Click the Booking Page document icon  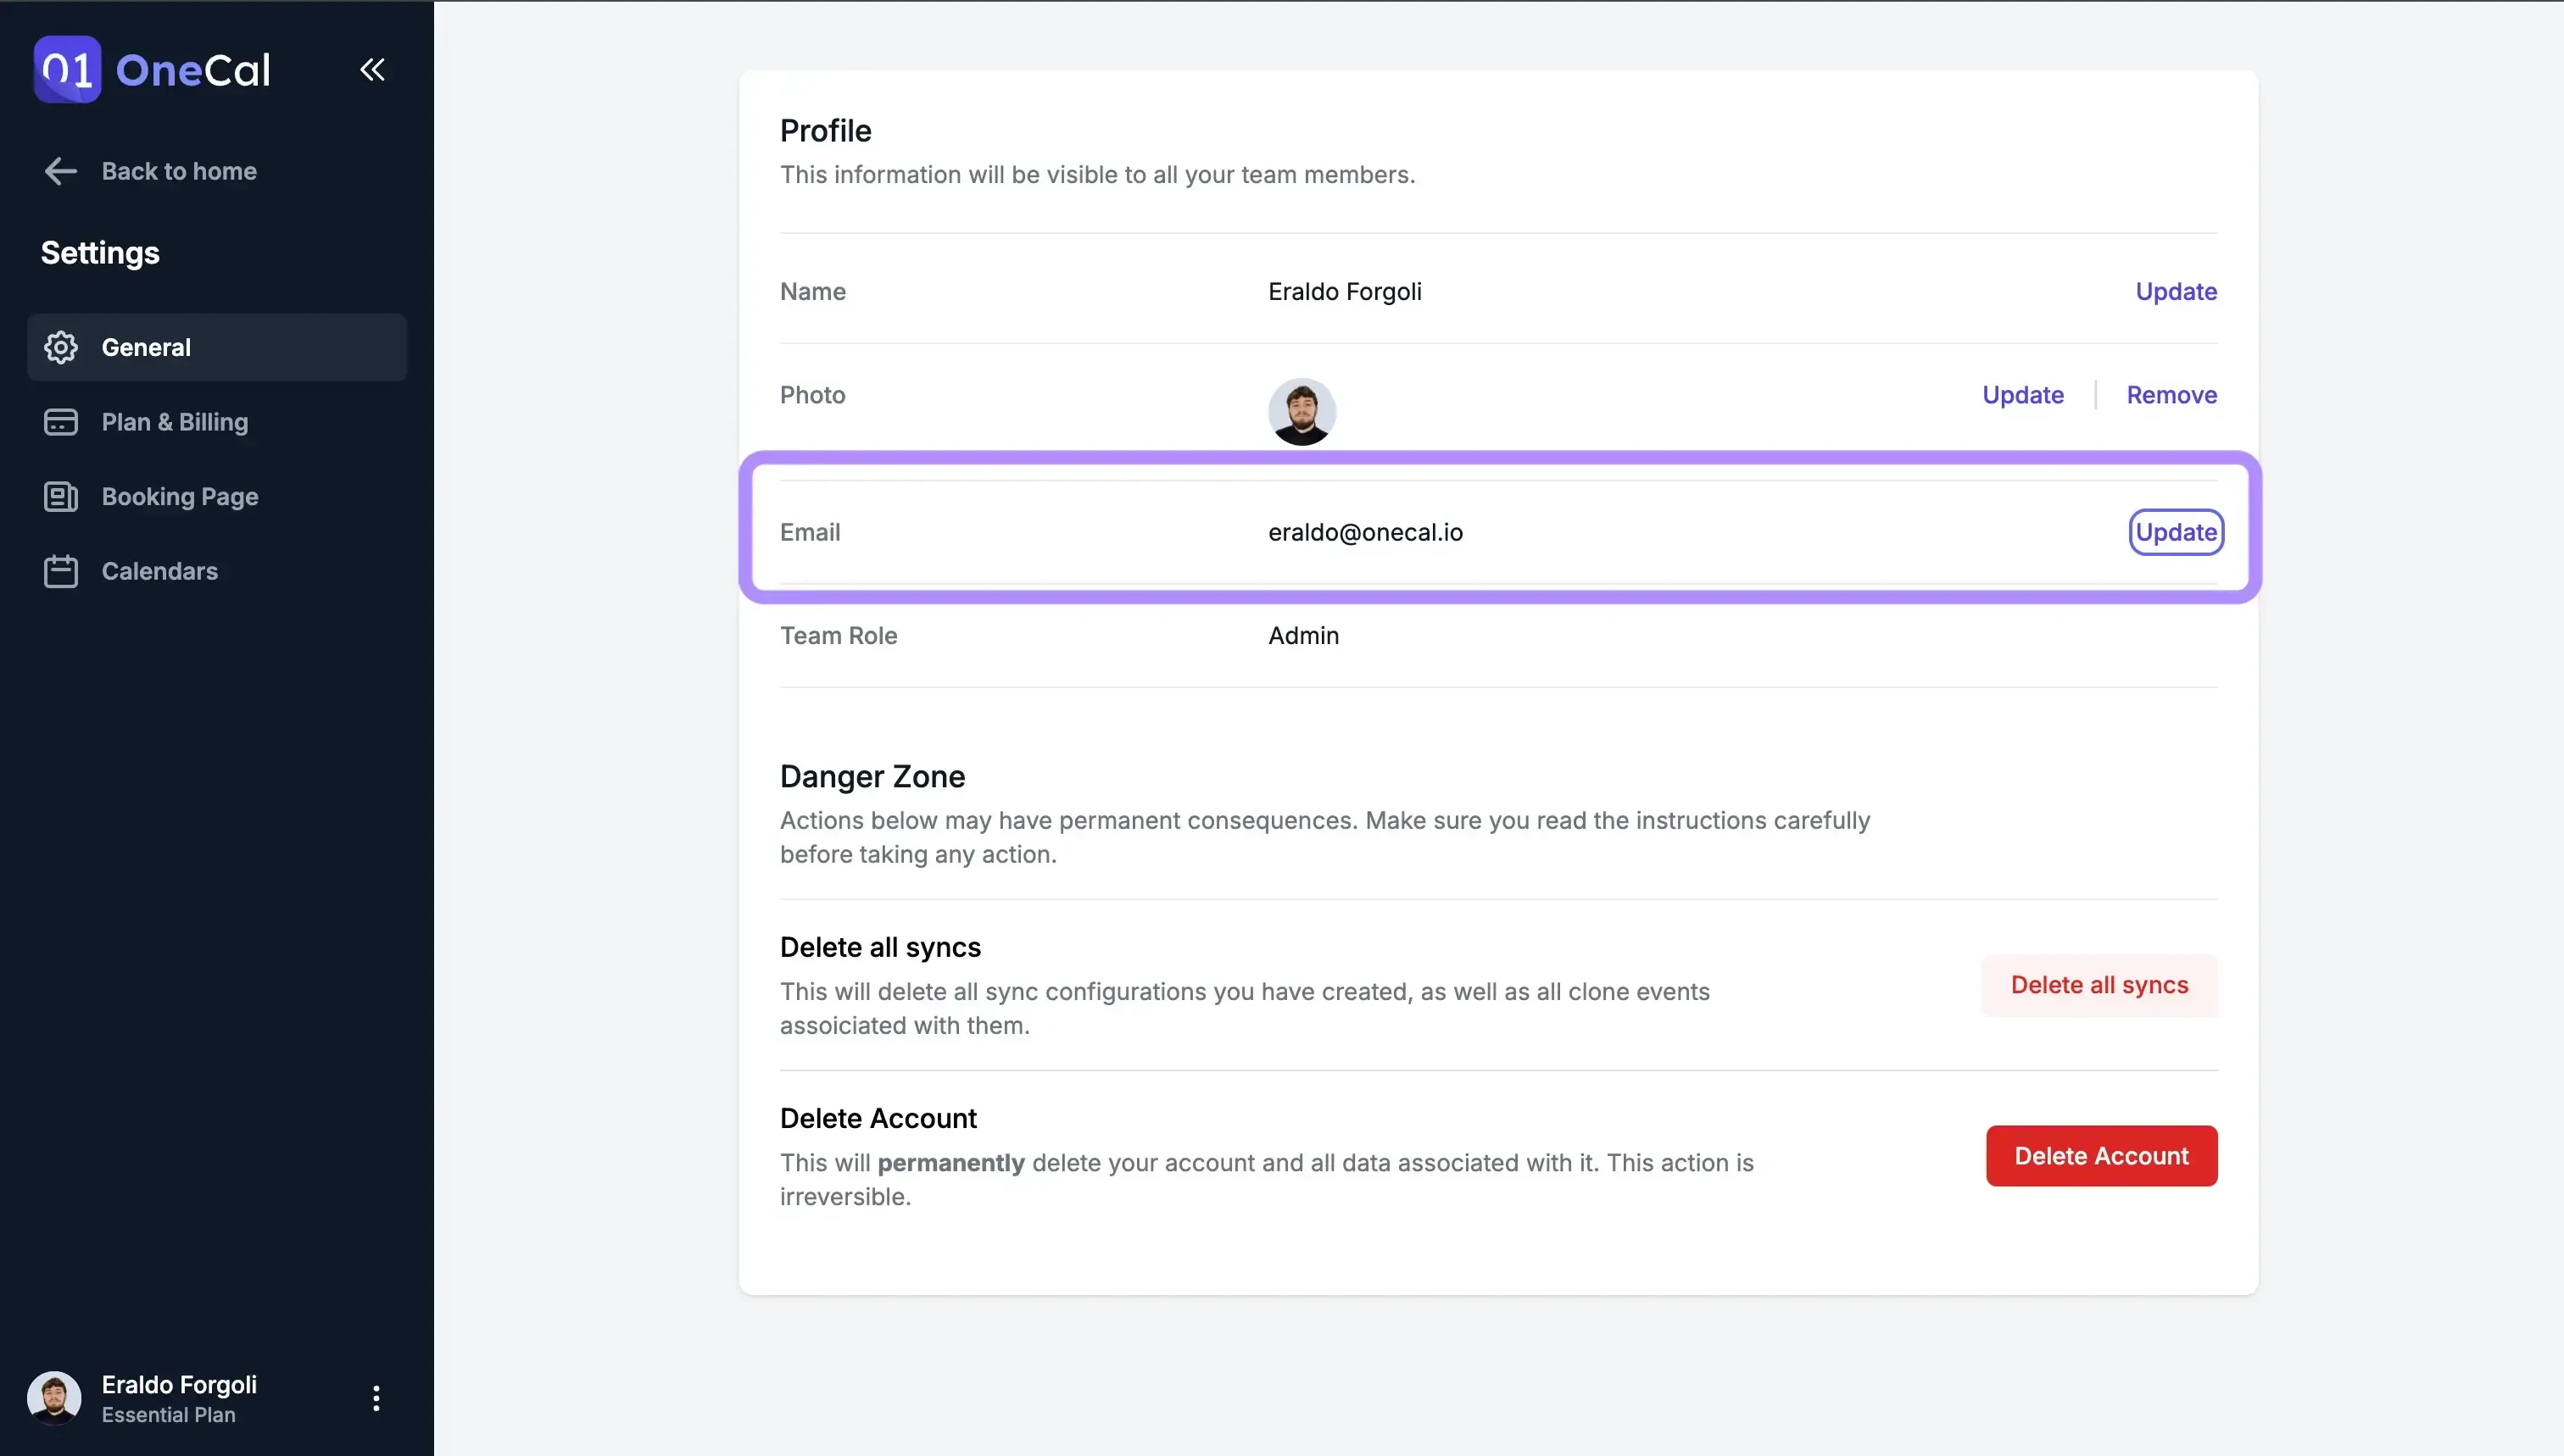[x=61, y=497]
